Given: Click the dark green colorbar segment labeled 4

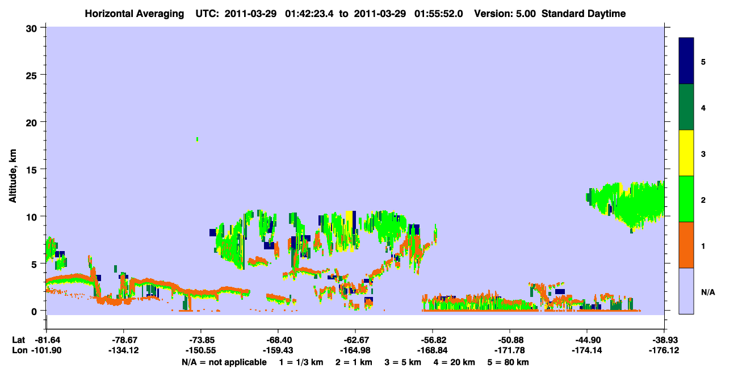Looking at the screenshot, I should 686,107.
